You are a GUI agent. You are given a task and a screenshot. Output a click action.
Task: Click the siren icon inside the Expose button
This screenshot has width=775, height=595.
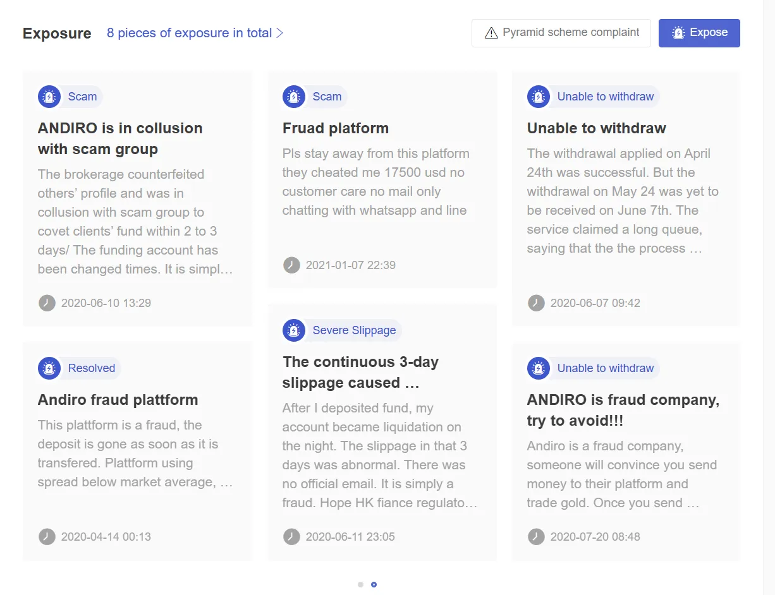click(x=678, y=33)
